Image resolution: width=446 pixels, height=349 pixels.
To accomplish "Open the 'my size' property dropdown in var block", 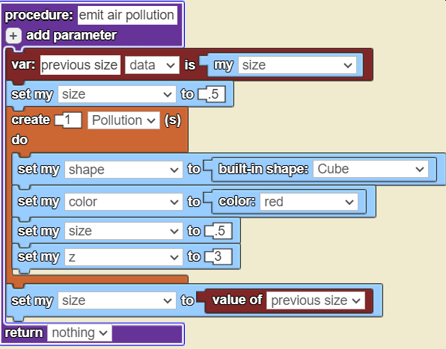I will [297, 65].
